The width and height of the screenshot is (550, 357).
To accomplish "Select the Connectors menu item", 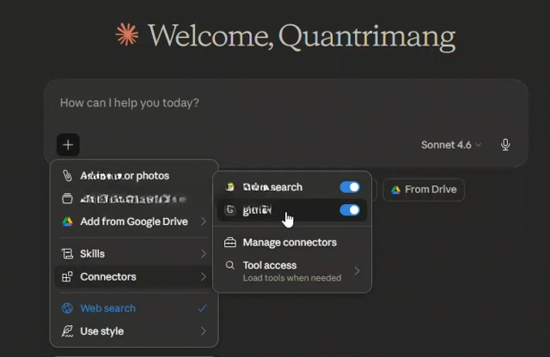I will tap(134, 277).
